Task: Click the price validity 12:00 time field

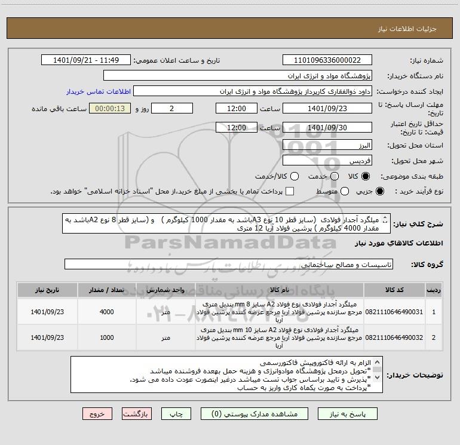Action: tap(237, 127)
